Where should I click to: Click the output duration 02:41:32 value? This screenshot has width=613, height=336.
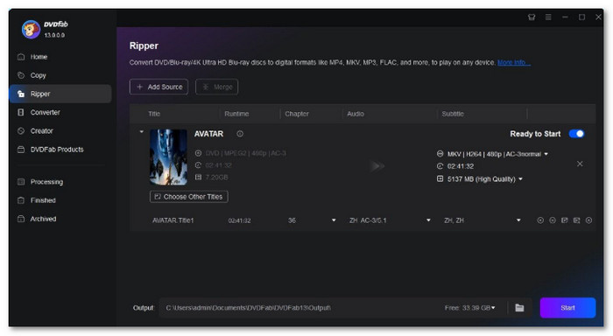(461, 166)
